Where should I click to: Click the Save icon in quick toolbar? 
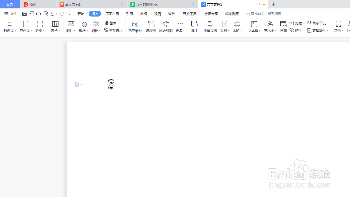click(24, 14)
